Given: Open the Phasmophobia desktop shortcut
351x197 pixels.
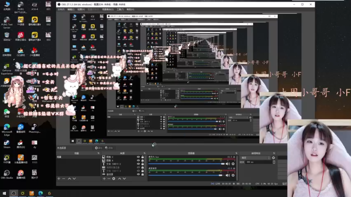Looking at the screenshot, I should click(34, 129).
